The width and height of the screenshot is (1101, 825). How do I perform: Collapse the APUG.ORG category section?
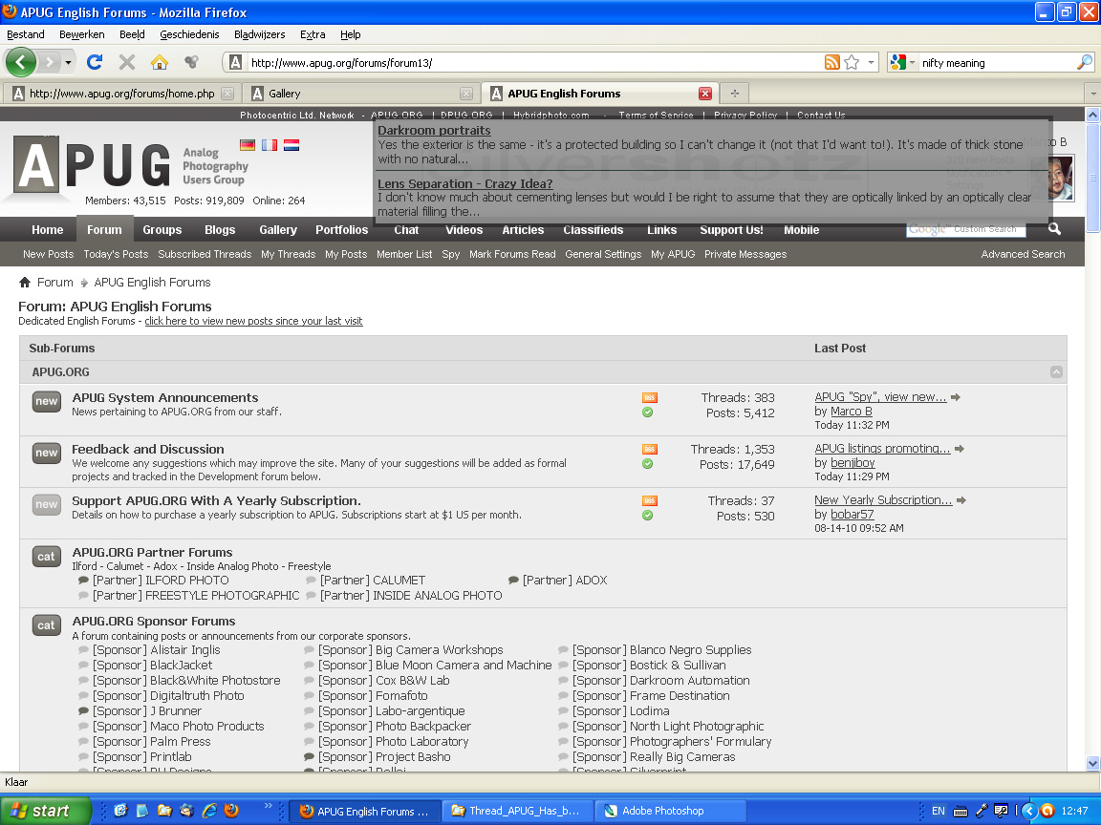click(x=1056, y=371)
